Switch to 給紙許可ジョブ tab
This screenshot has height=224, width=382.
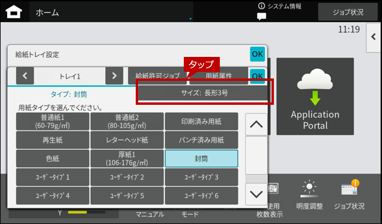point(157,75)
